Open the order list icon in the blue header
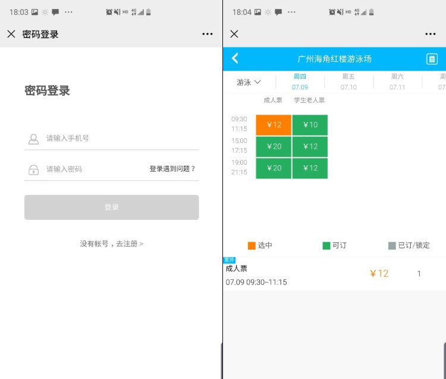Viewport: 446px width, 379px height. coord(432,59)
